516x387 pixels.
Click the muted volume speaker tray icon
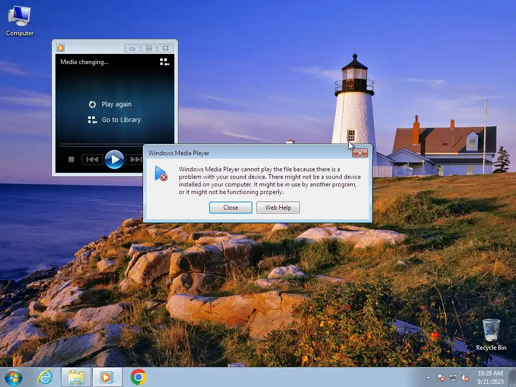pos(465,378)
